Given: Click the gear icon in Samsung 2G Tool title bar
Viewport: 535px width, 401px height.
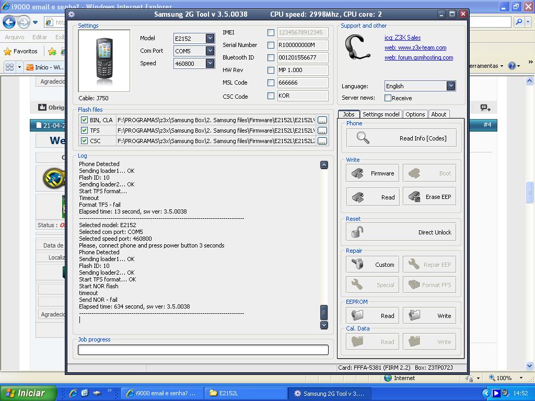Looking at the screenshot, I should [x=71, y=14].
